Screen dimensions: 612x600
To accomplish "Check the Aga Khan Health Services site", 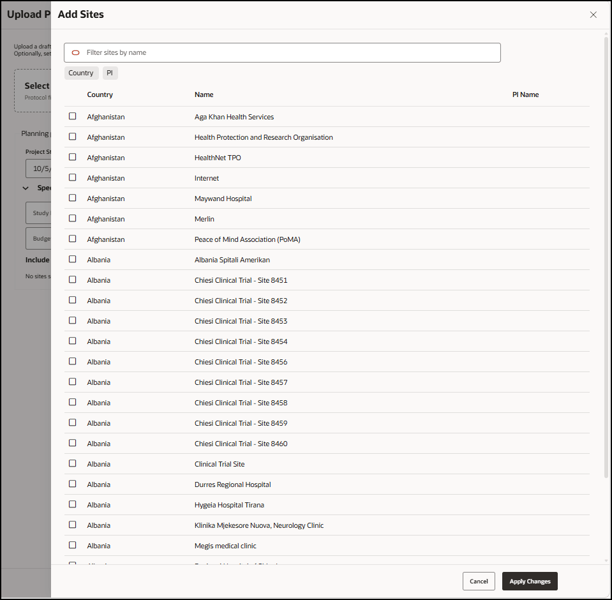I will (x=73, y=116).
